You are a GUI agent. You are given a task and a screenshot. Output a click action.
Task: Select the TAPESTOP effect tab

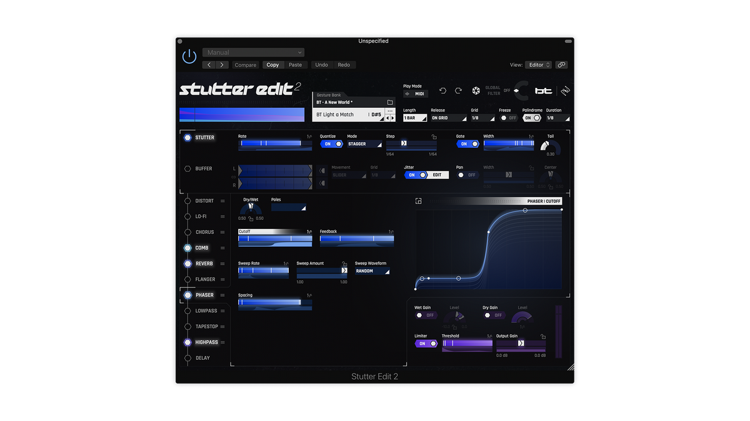tap(207, 327)
